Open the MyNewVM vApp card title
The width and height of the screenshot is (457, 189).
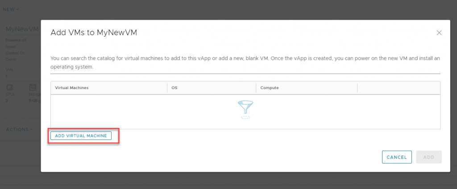22,29
